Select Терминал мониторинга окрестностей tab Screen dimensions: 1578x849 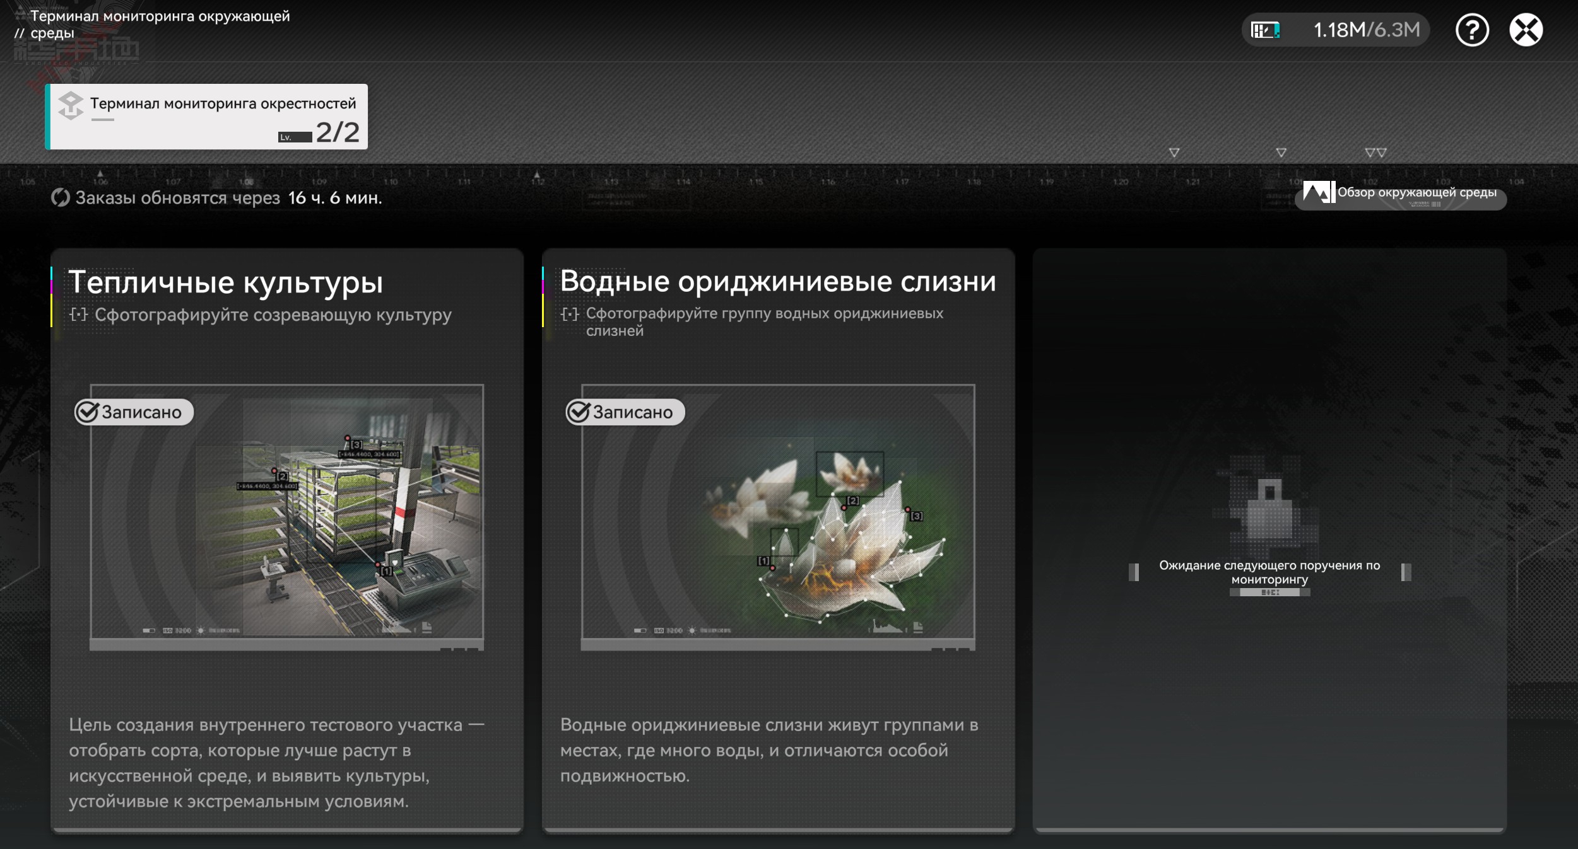207,117
